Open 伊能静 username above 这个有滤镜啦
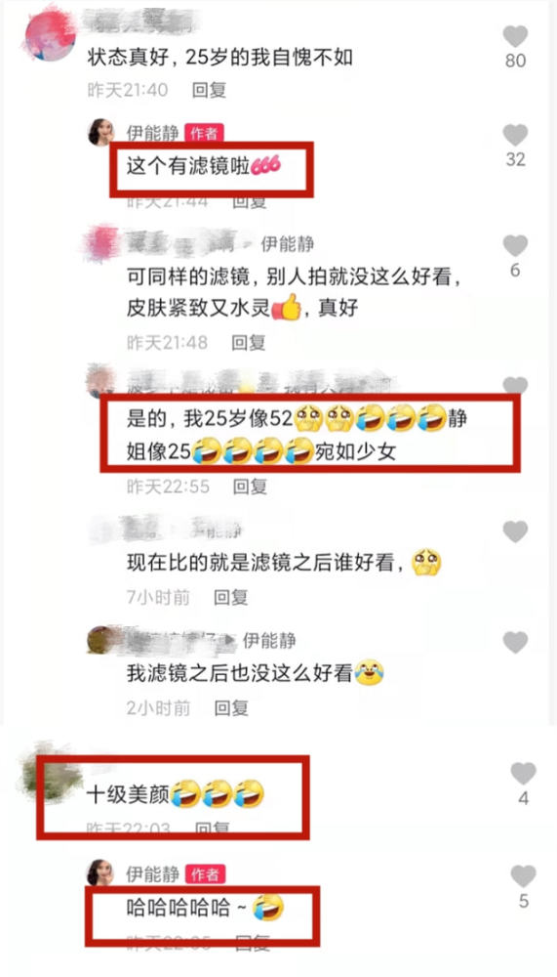This screenshot has height=977, width=557. 152,132
